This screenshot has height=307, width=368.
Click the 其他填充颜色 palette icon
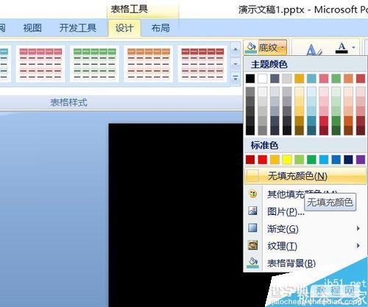pos(252,194)
